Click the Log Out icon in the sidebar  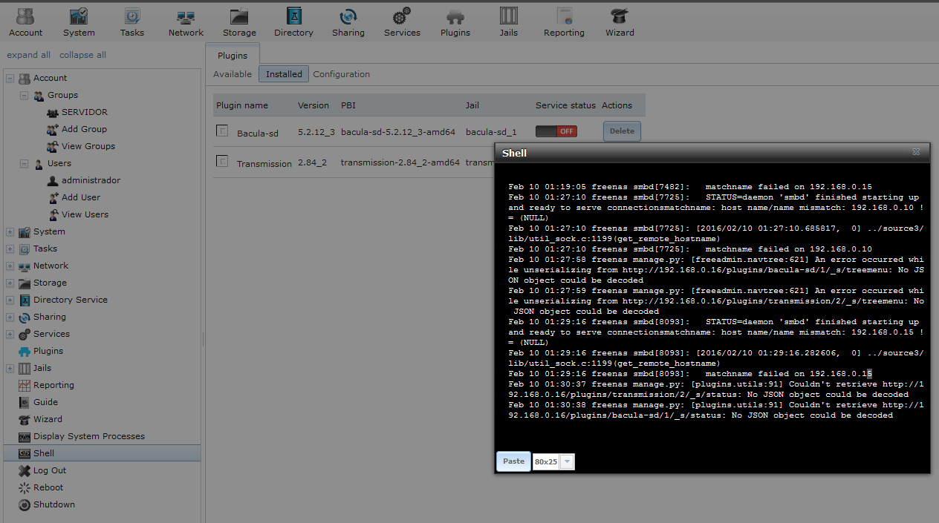[x=25, y=470]
